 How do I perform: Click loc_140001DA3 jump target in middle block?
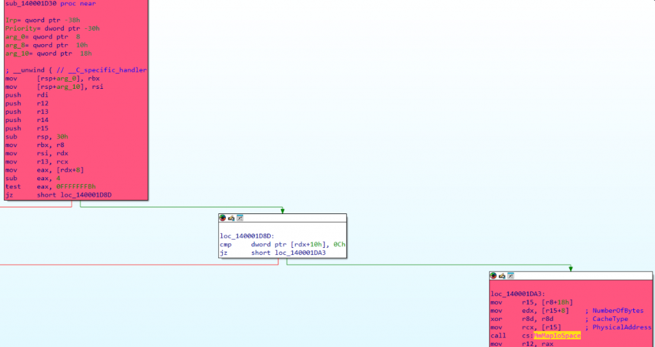[x=300, y=253]
